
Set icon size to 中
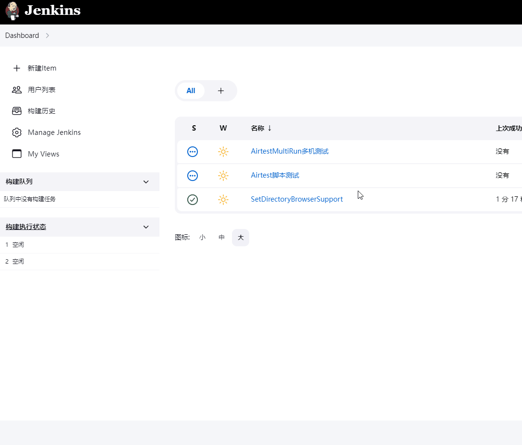click(222, 238)
